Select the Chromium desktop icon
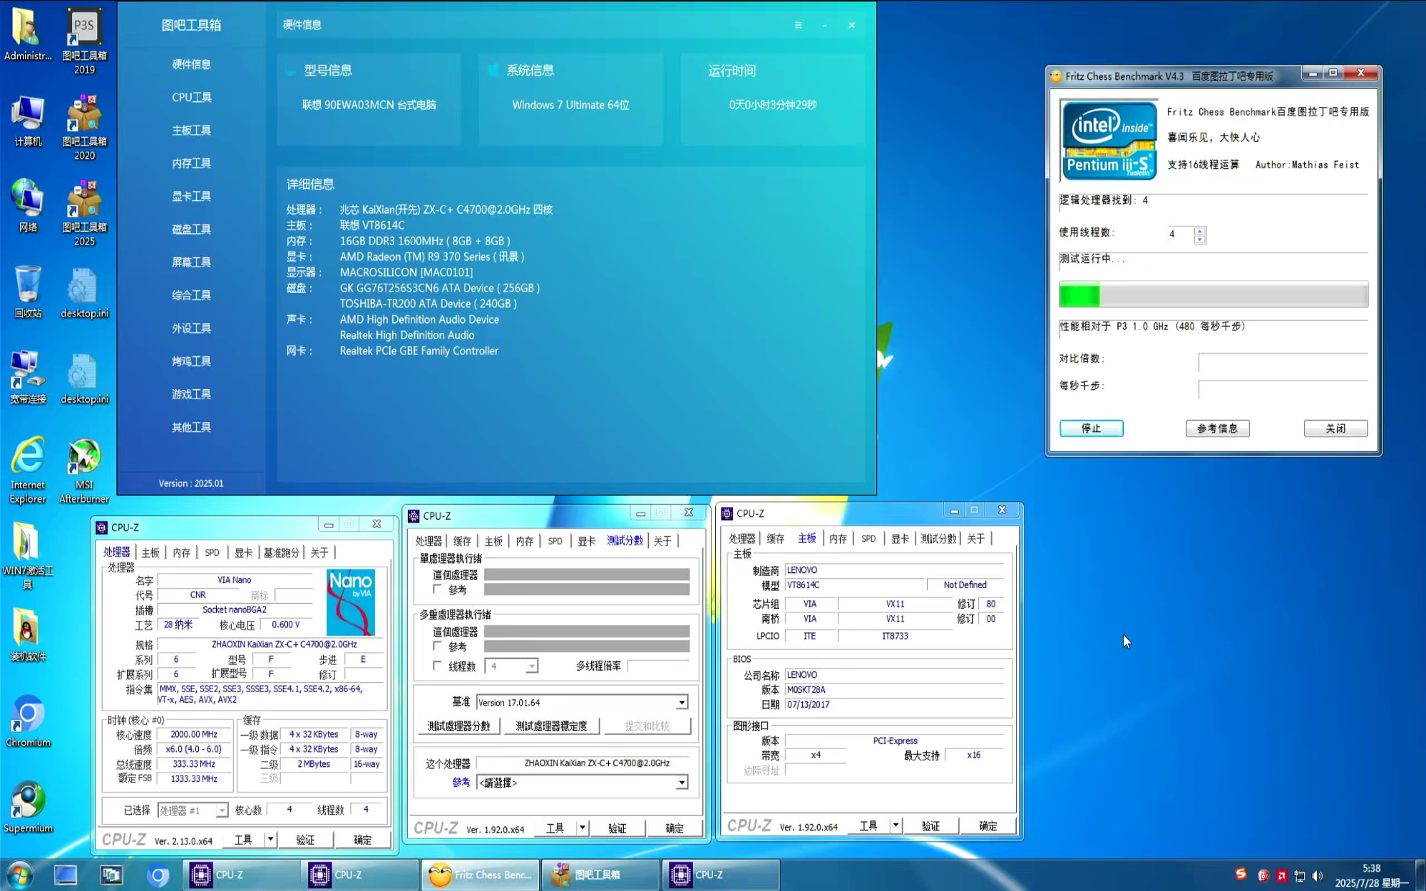Screen dimensions: 1426x891 pyautogui.click(x=28, y=720)
